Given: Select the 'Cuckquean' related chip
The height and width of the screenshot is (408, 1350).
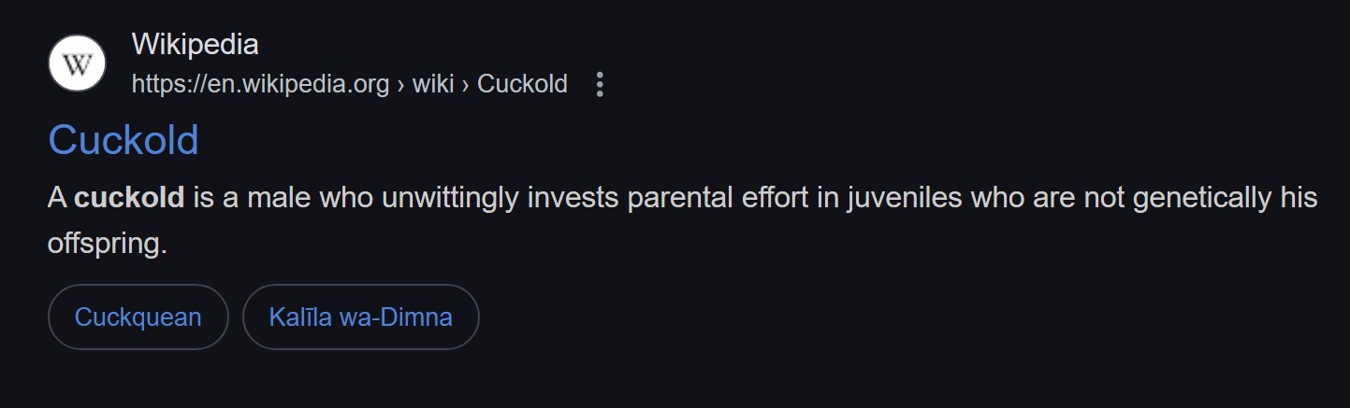Looking at the screenshot, I should (138, 317).
